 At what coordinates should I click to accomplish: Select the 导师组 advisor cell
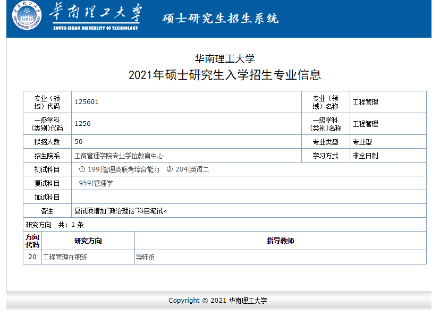[281, 257]
